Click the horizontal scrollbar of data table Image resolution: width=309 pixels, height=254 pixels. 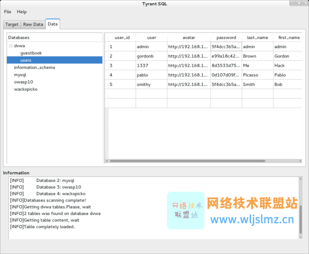coord(187,161)
